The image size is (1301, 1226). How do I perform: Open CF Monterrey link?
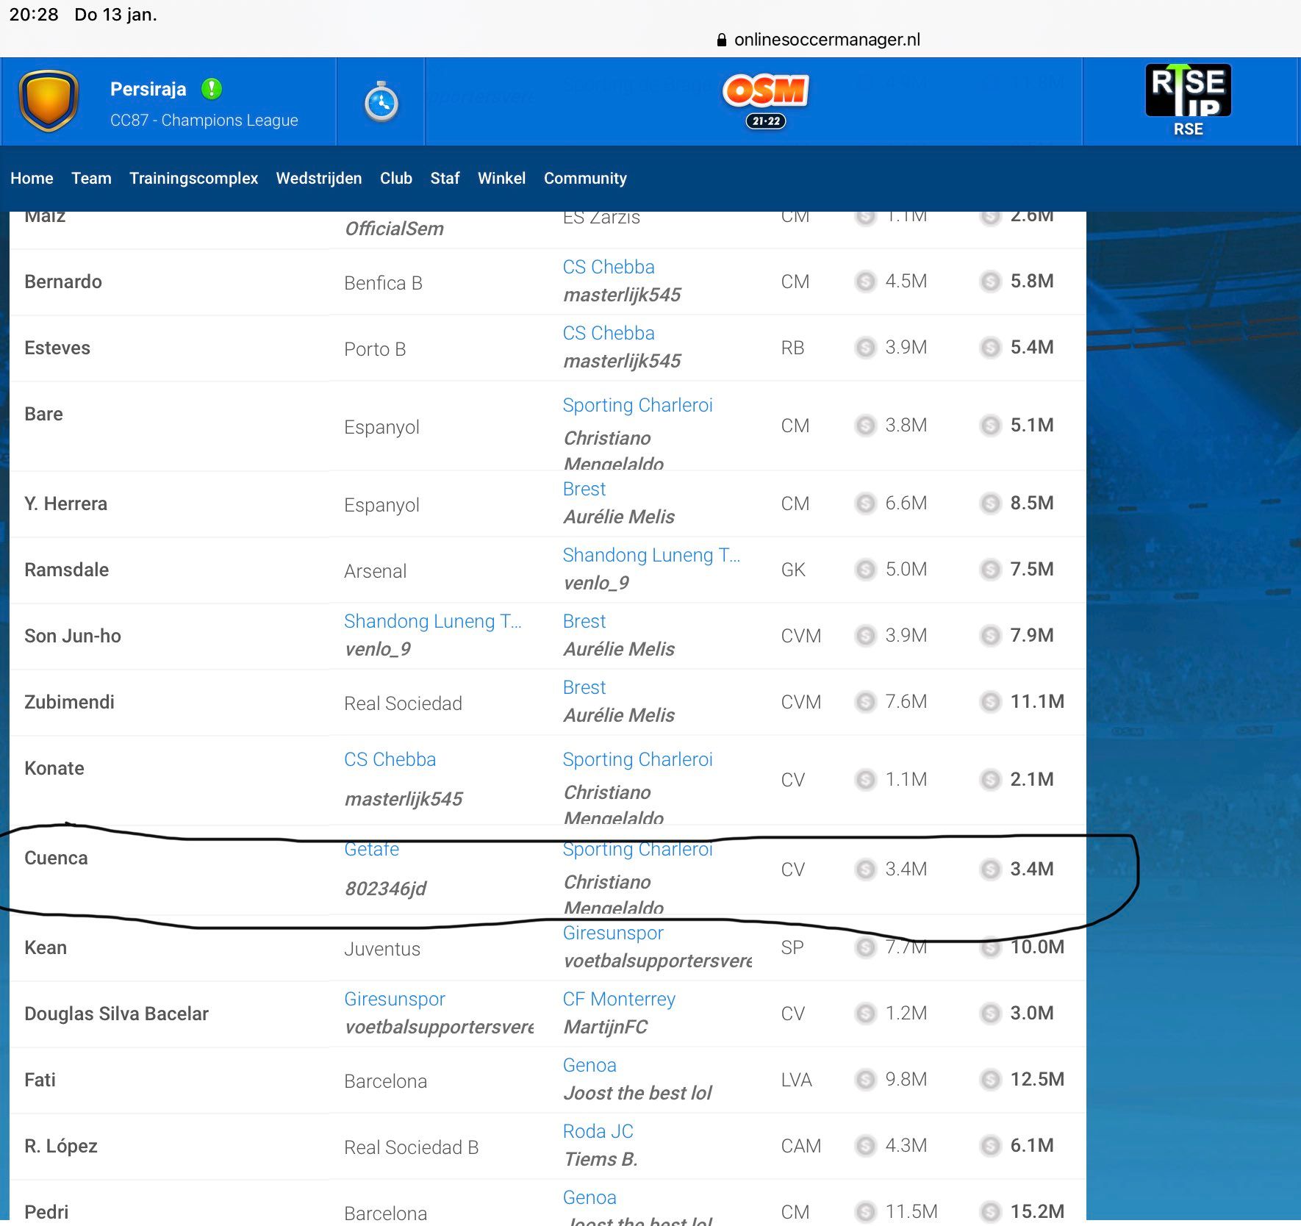point(619,1000)
